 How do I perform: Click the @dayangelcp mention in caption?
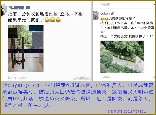tap(21, 85)
